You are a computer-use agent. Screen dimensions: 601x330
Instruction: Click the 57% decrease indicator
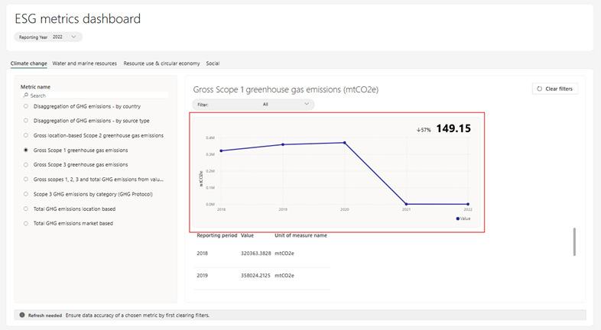pyautogui.click(x=424, y=130)
